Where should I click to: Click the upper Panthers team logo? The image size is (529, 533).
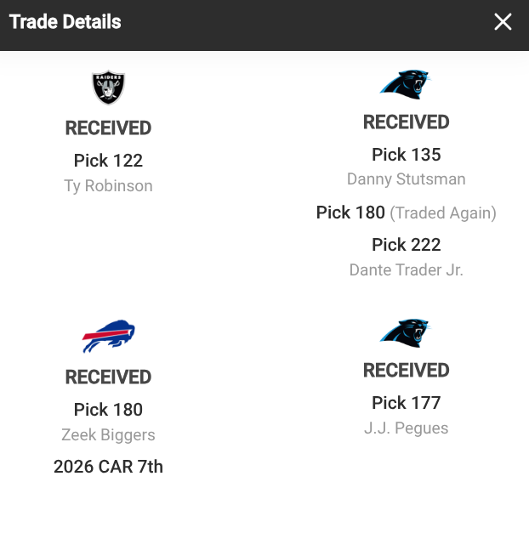[406, 84]
